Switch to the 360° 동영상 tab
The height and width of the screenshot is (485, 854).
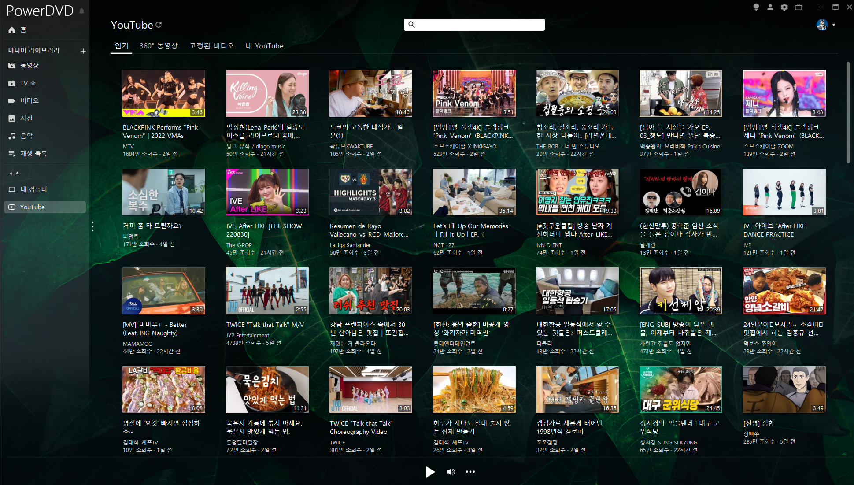159,46
